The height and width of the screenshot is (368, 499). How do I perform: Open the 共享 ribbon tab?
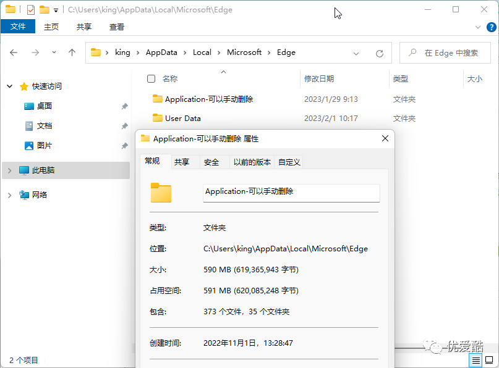(84, 27)
